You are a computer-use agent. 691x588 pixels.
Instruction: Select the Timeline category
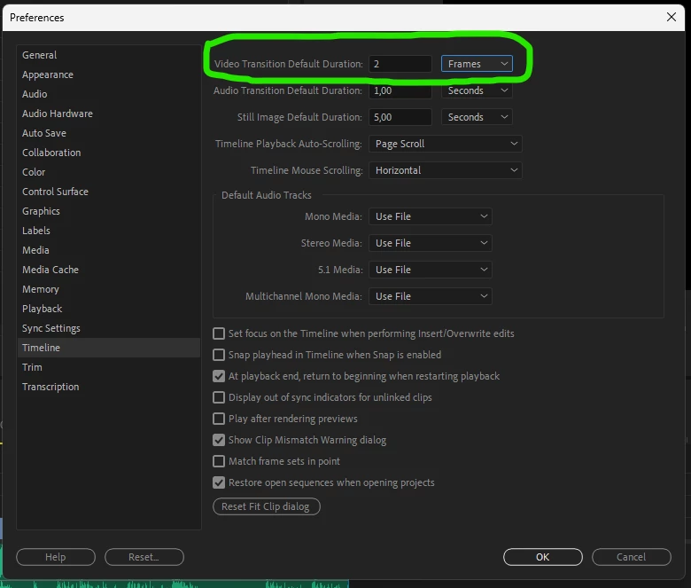coord(109,348)
